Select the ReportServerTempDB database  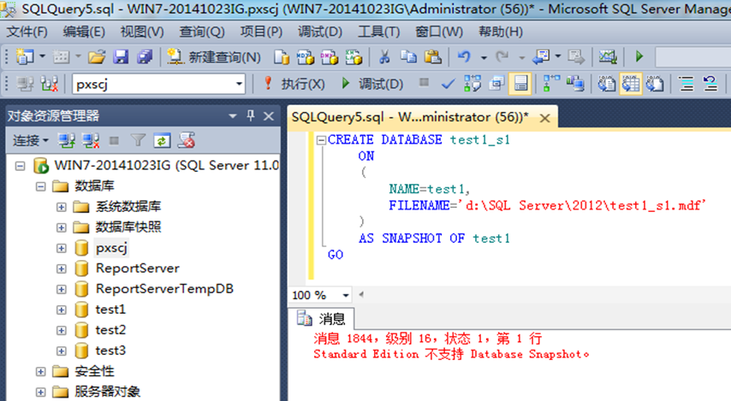point(164,289)
